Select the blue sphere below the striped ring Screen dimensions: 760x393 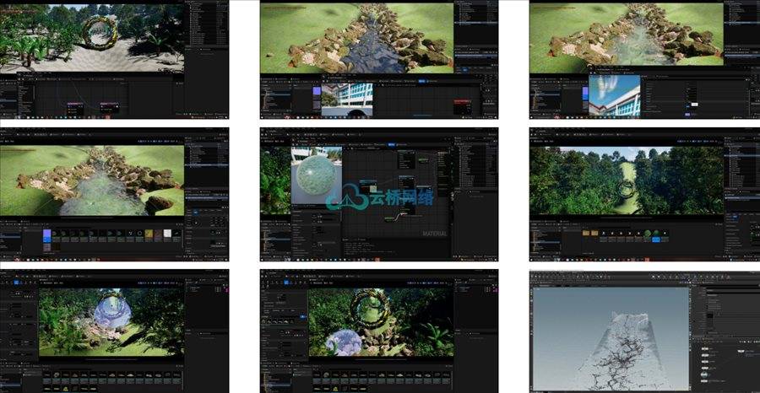coord(343,342)
